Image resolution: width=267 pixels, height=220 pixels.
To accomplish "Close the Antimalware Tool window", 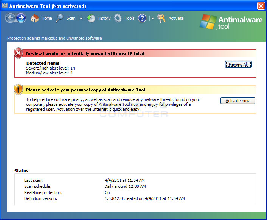I will 261,6.
